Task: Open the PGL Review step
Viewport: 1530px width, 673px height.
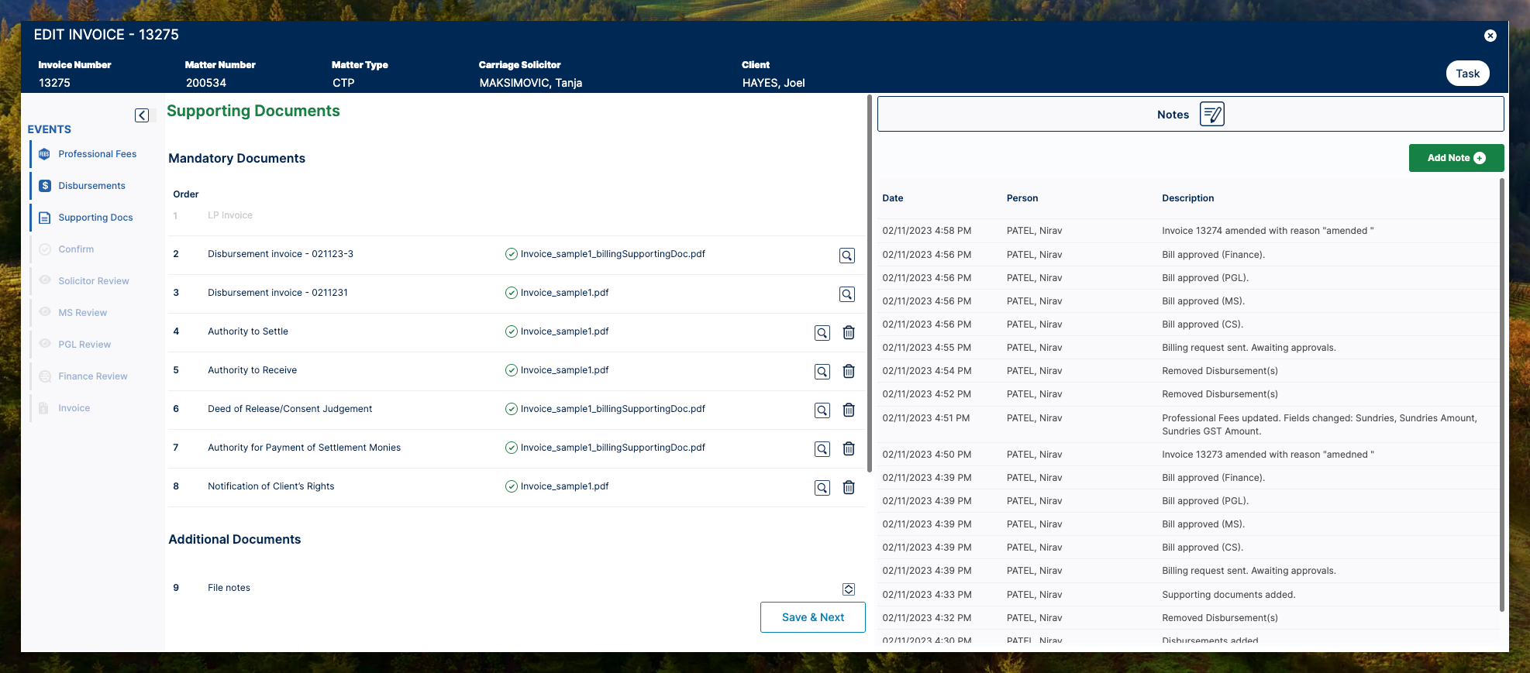Action: pos(84,345)
